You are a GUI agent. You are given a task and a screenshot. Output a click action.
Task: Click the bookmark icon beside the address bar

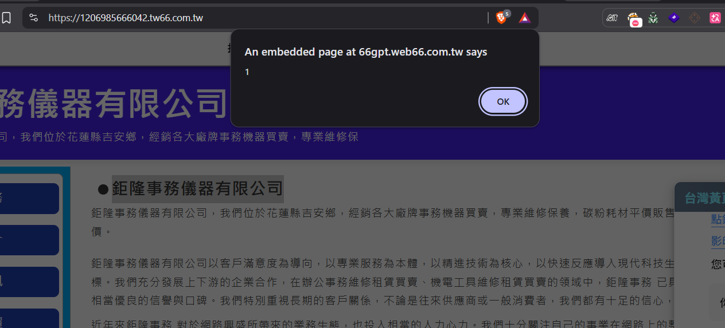coord(6,18)
